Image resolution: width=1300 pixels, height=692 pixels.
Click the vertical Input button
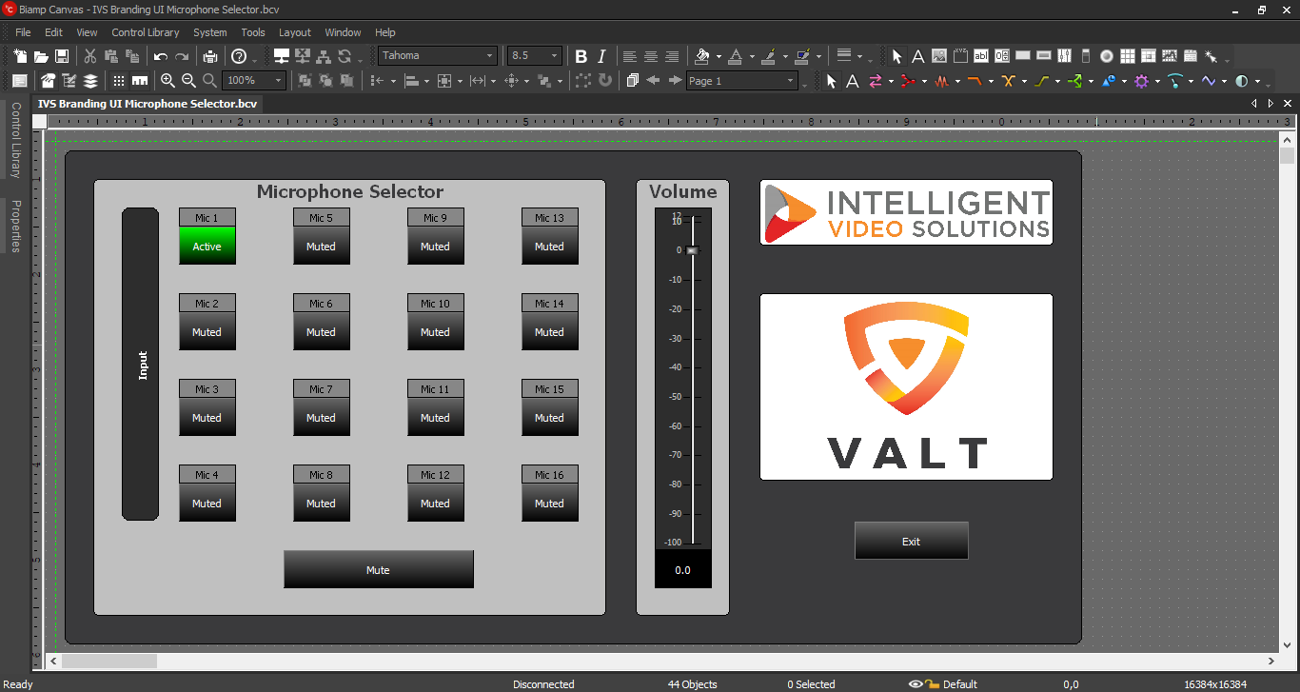[141, 365]
